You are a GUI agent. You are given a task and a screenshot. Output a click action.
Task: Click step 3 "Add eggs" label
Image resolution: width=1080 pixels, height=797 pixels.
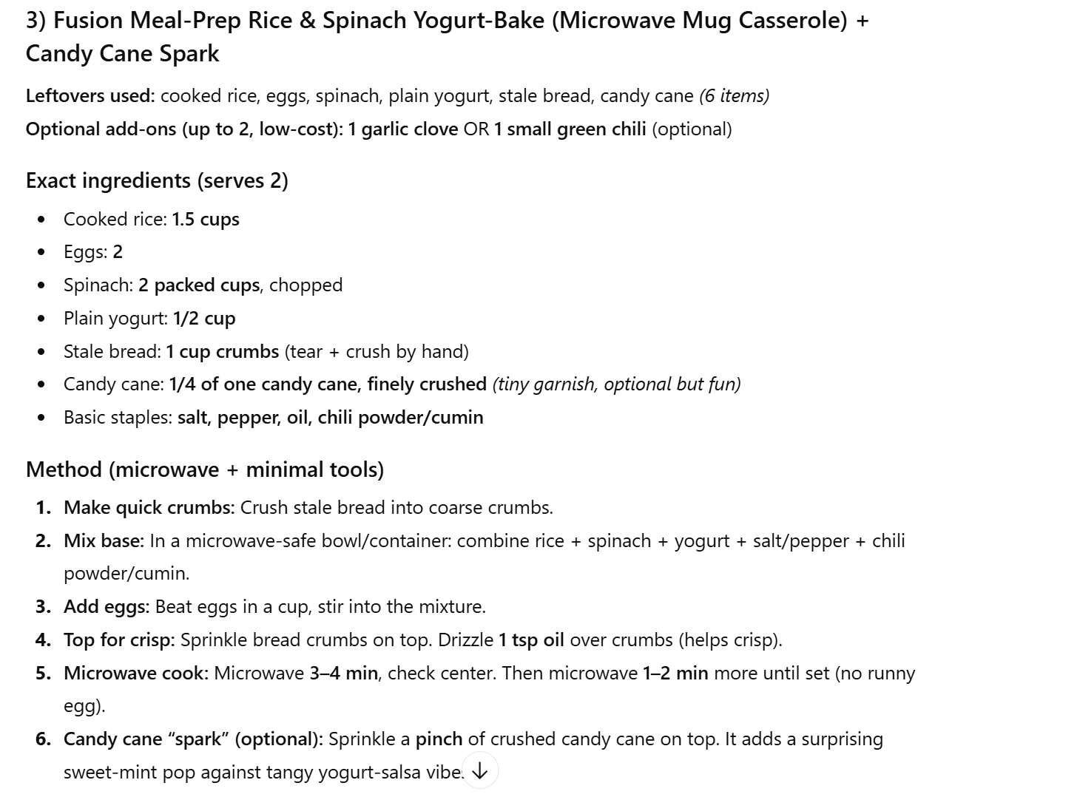tap(107, 607)
